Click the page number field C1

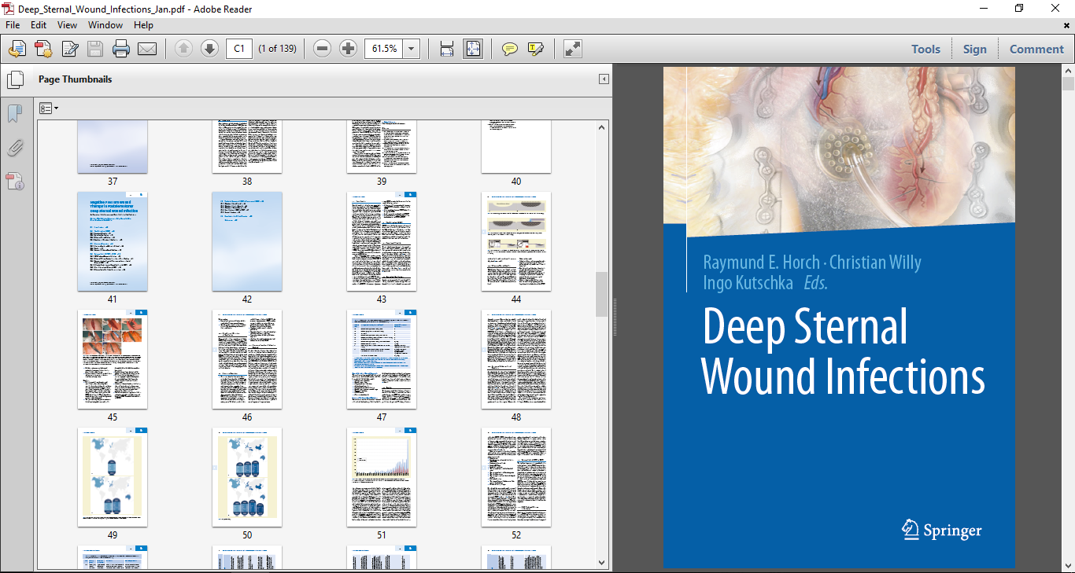239,49
